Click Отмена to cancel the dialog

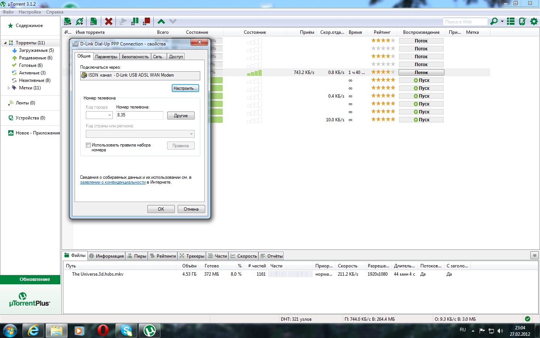(191, 209)
